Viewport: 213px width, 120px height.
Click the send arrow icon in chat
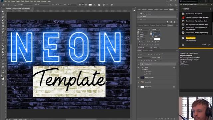click(x=209, y=45)
